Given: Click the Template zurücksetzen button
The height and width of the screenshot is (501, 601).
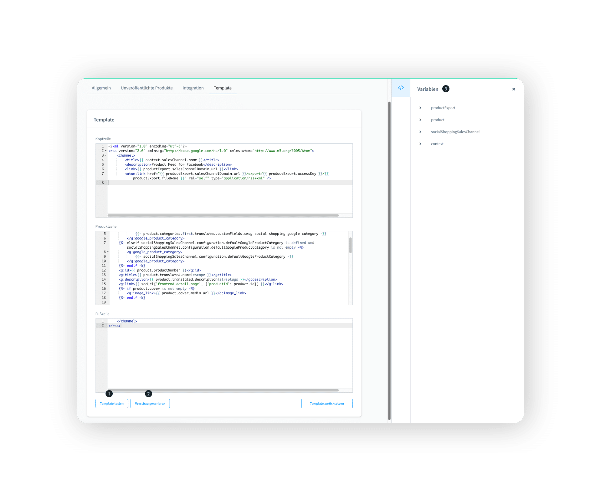Looking at the screenshot, I should [x=327, y=404].
